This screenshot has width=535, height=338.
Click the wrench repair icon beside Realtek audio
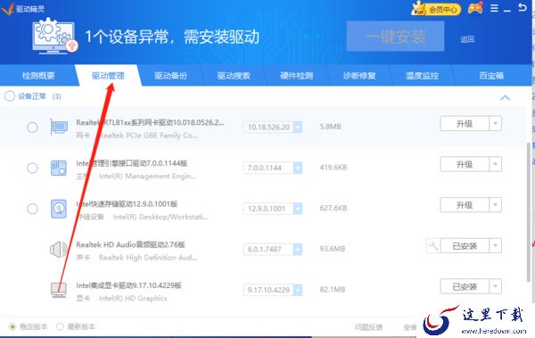[433, 246]
